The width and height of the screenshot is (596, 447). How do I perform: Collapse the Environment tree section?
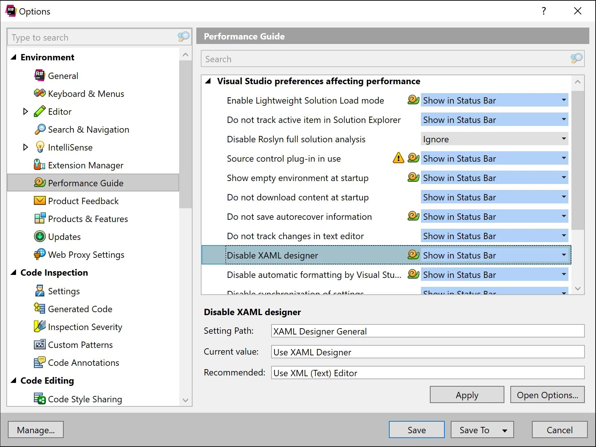(14, 57)
